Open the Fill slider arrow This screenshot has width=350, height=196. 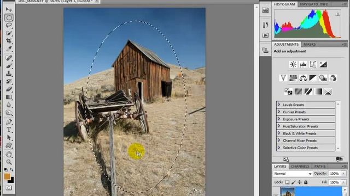pos(343,182)
